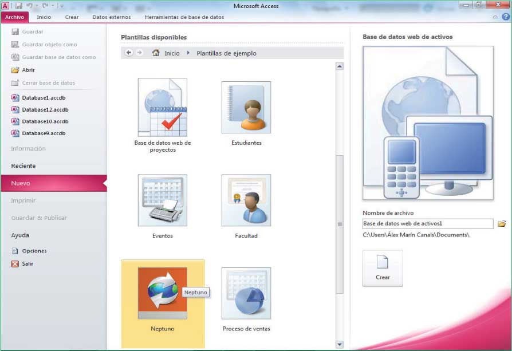512x351 pixels.
Task: Pick the Base de datos web de proyectos template
Action: (x=163, y=107)
